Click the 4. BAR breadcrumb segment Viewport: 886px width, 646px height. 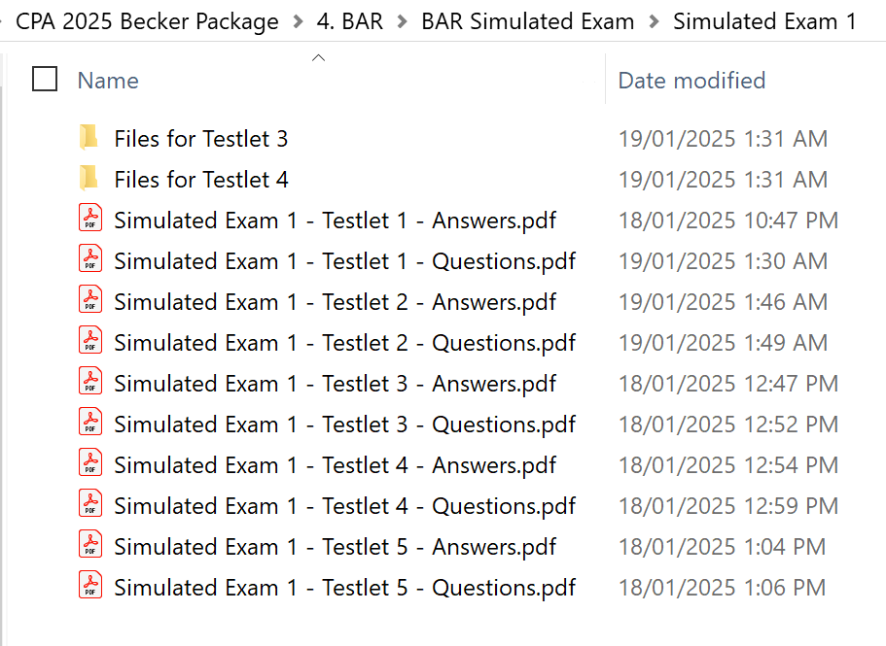coord(348,21)
